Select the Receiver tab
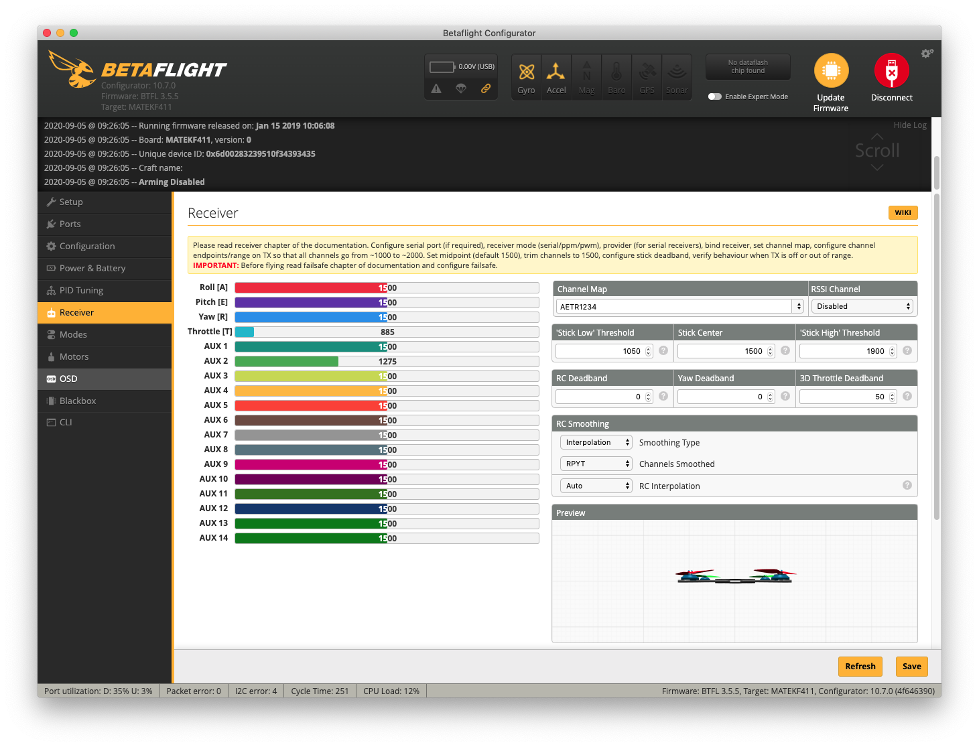This screenshot has width=979, height=747. point(105,312)
